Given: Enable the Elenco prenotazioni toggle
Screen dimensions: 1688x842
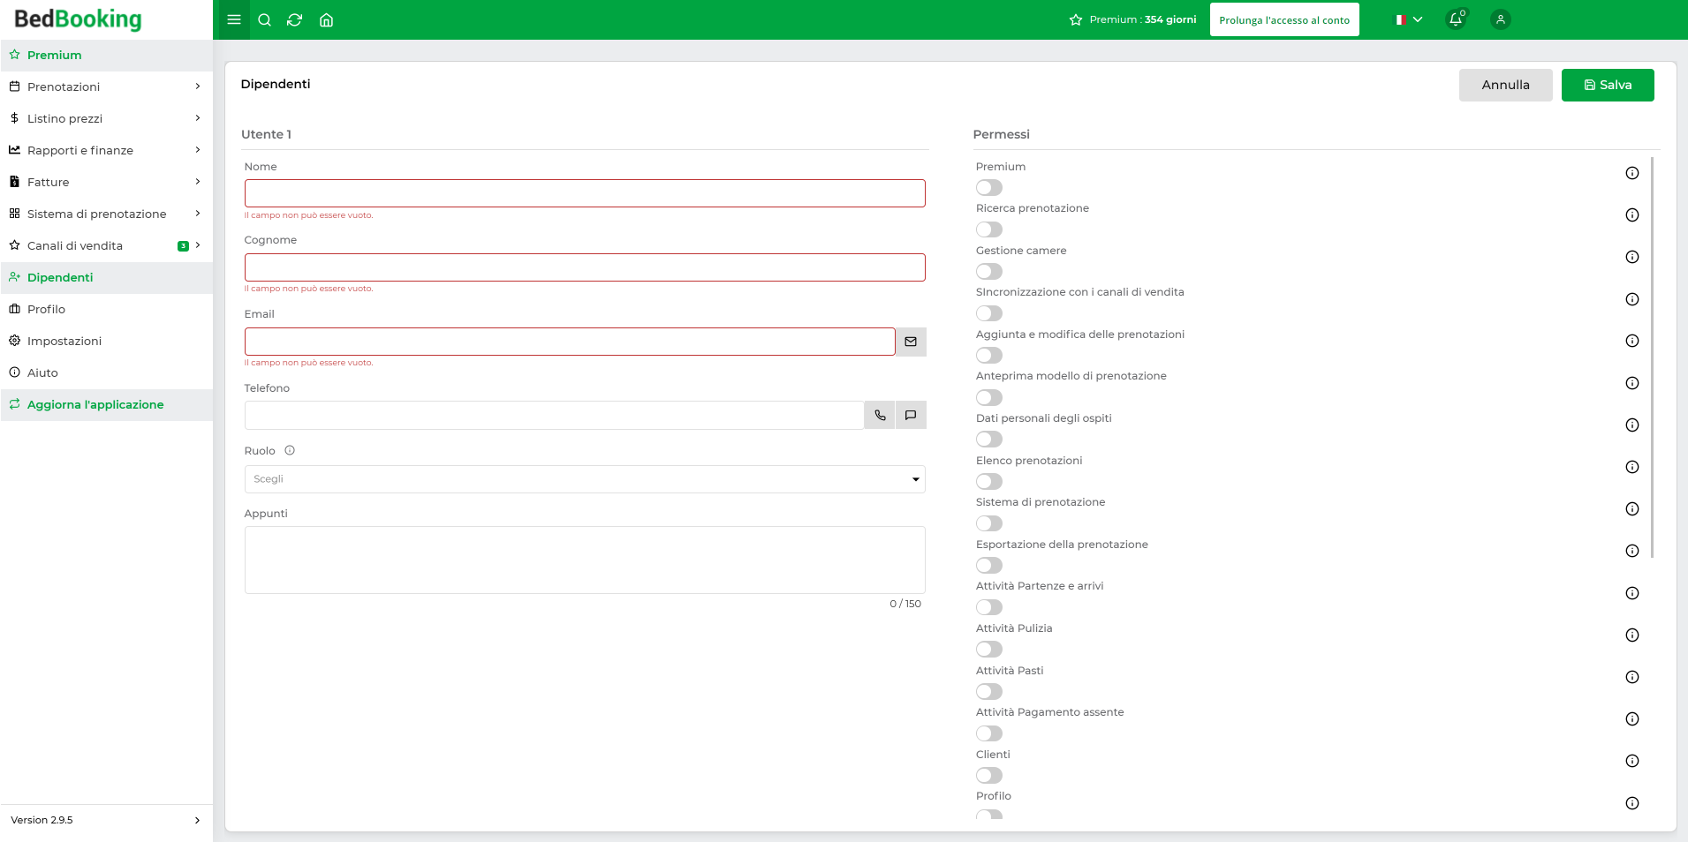Looking at the screenshot, I should pyautogui.click(x=989, y=481).
